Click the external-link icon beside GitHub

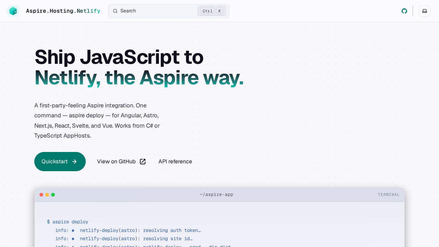tap(143, 162)
